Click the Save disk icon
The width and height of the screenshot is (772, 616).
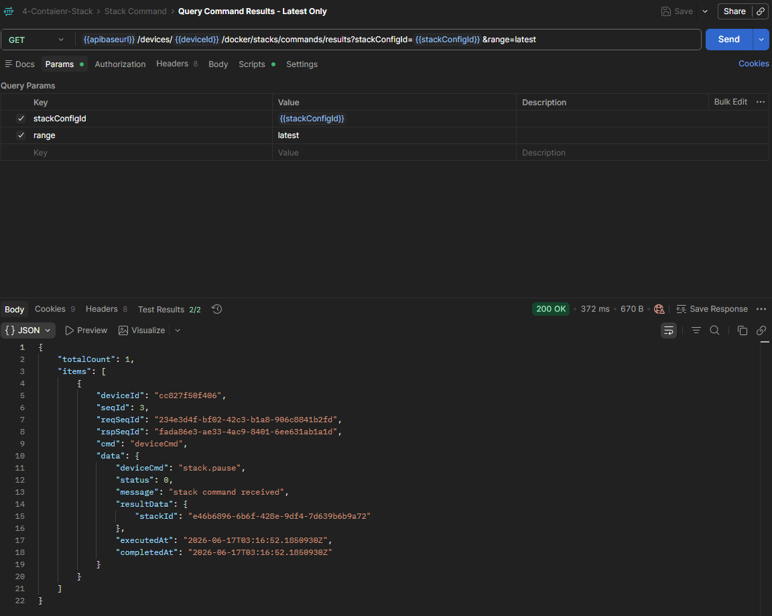(665, 11)
